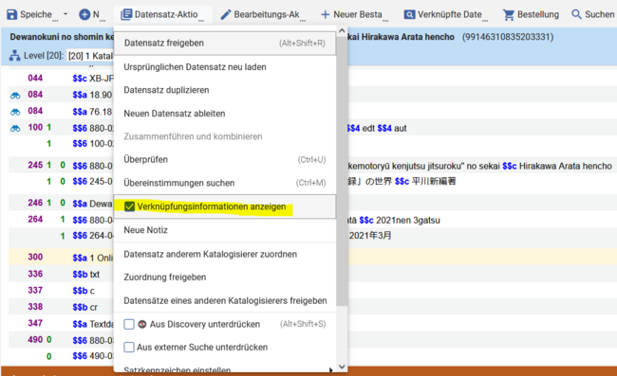Click the text 2021nen 3gatsu

pos(407,221)
